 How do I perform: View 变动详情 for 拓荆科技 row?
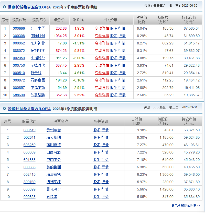coord(102,51)
